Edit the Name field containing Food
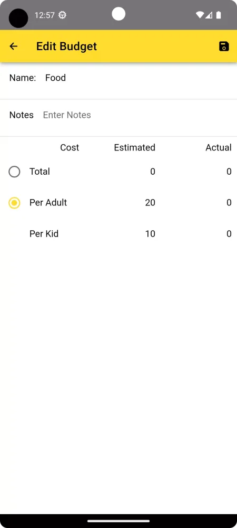 coord(137,78)
